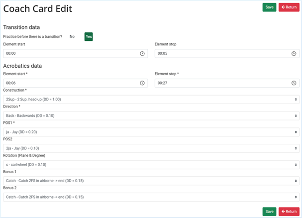Open time picker for Acrobatics Element start
302x218 pixels.
(142, 83)
